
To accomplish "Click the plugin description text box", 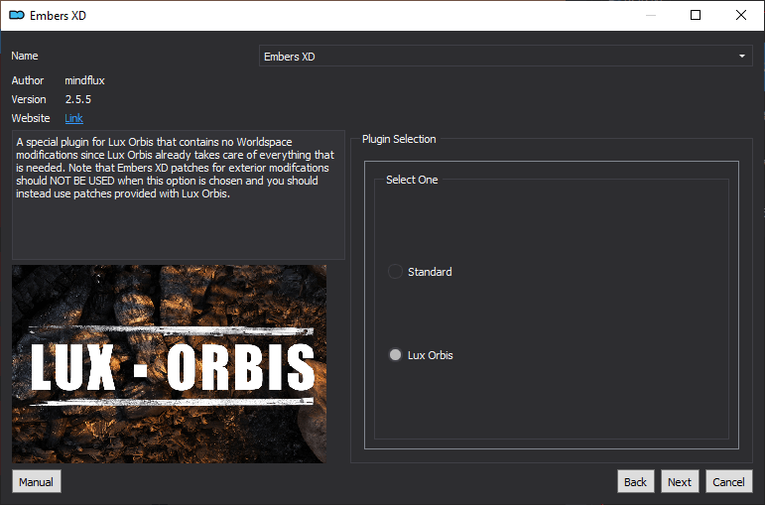I will pos(178,194).
